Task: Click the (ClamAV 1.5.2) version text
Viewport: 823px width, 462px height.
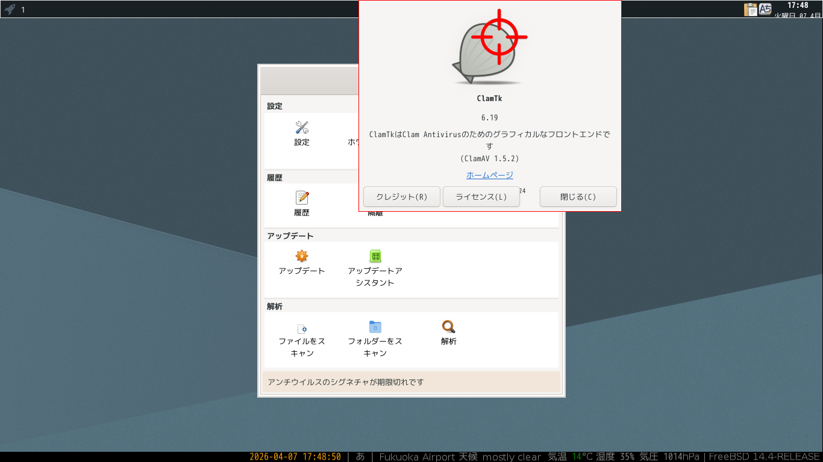Action: tap(490, 159)
